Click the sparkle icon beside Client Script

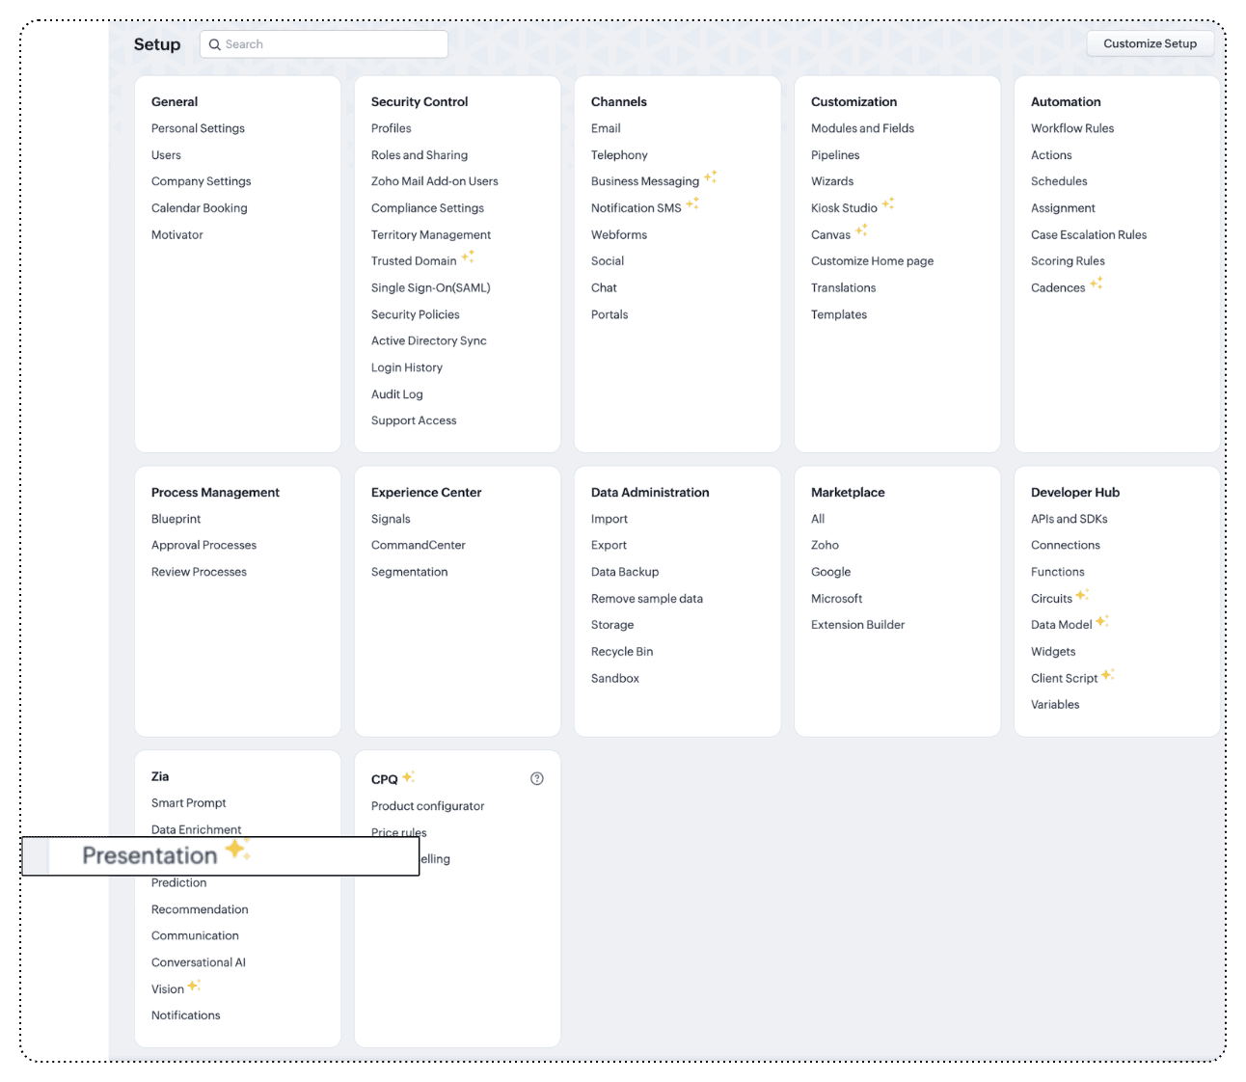[x=1108, y=675]
